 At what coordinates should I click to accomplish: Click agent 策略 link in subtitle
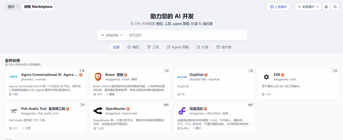coord(181,24)
